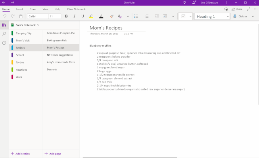
Task: Undo the last action
Action: (x=5, y=16)
